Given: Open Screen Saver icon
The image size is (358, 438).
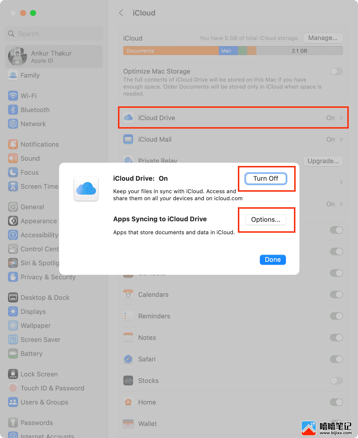Looking at the screenshot, I should (13, 339).
